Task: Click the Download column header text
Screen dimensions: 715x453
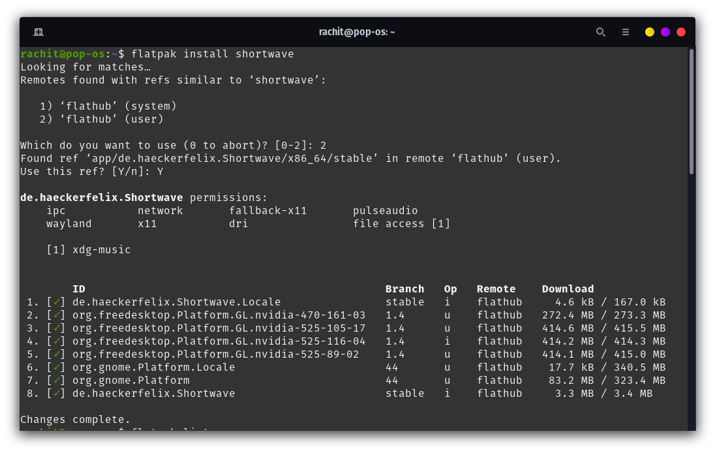Action: pos(568,289)
